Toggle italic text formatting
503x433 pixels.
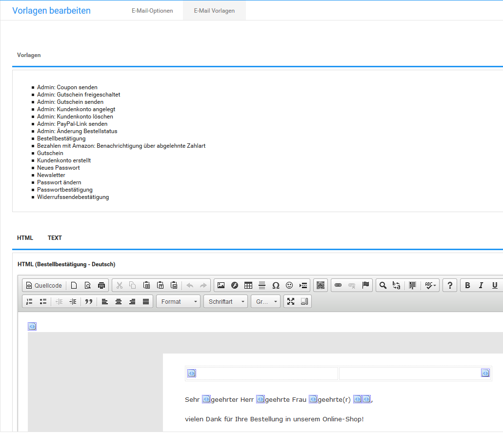click(481, 285)
